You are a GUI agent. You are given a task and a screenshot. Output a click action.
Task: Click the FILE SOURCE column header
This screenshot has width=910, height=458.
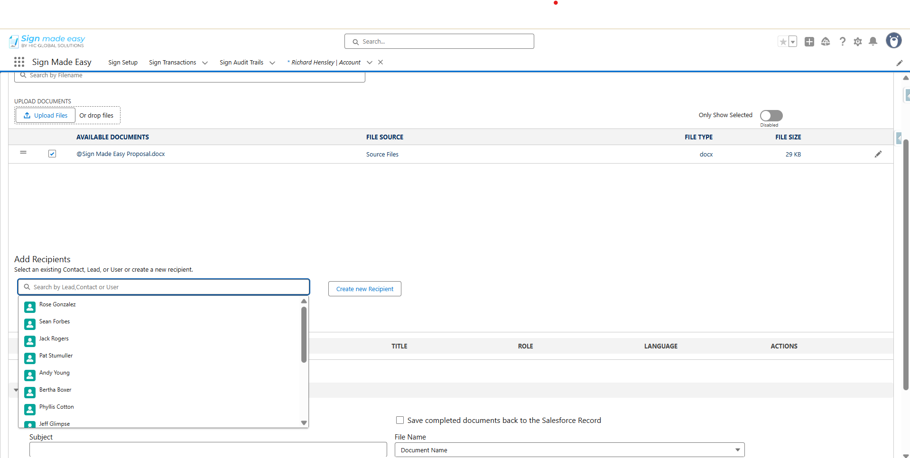385,137
